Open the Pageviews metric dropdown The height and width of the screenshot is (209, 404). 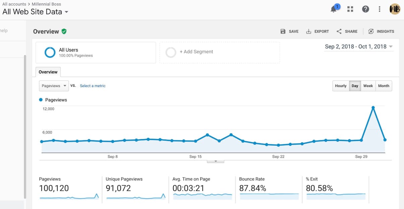[x=54, y=86]
